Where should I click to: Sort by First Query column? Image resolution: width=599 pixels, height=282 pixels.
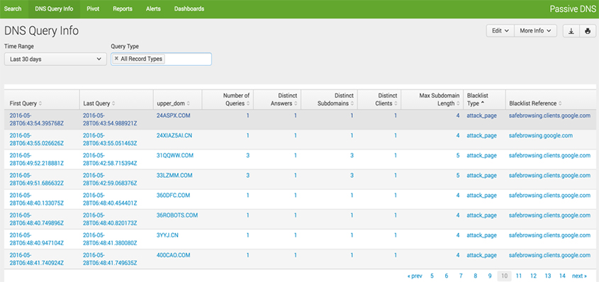coord(26,103)
